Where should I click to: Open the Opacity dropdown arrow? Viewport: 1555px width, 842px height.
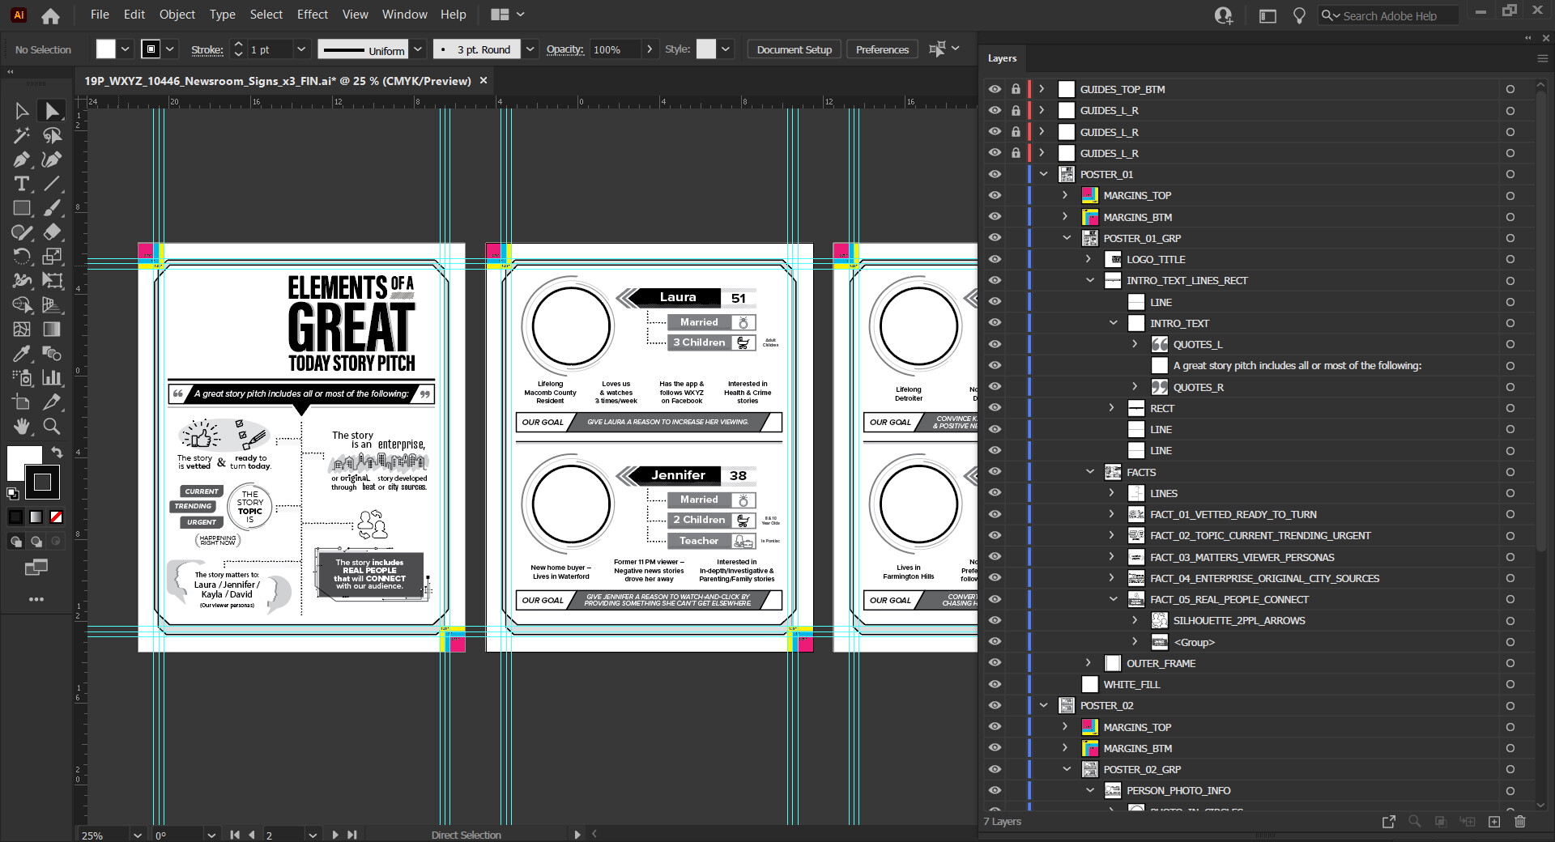pyautogui.click(x=649, y=49)
